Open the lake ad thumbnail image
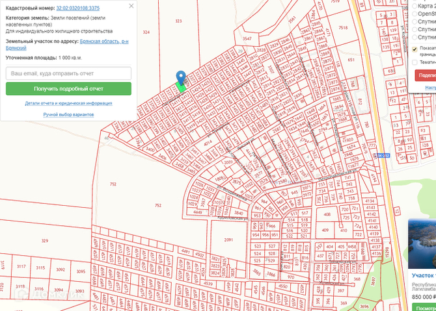The height and width of the screenshot is (311, 436). click(422, 243)
